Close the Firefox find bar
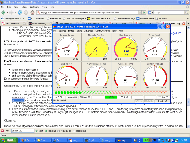 point(2,131)
